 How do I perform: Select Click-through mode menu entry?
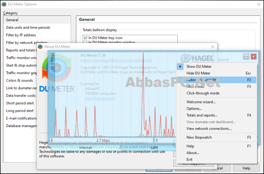coord(217,93)
